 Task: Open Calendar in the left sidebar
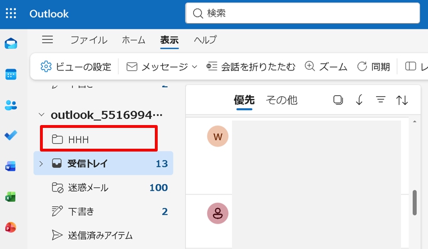[11, 74]
